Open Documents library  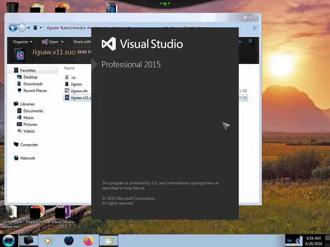33,111
